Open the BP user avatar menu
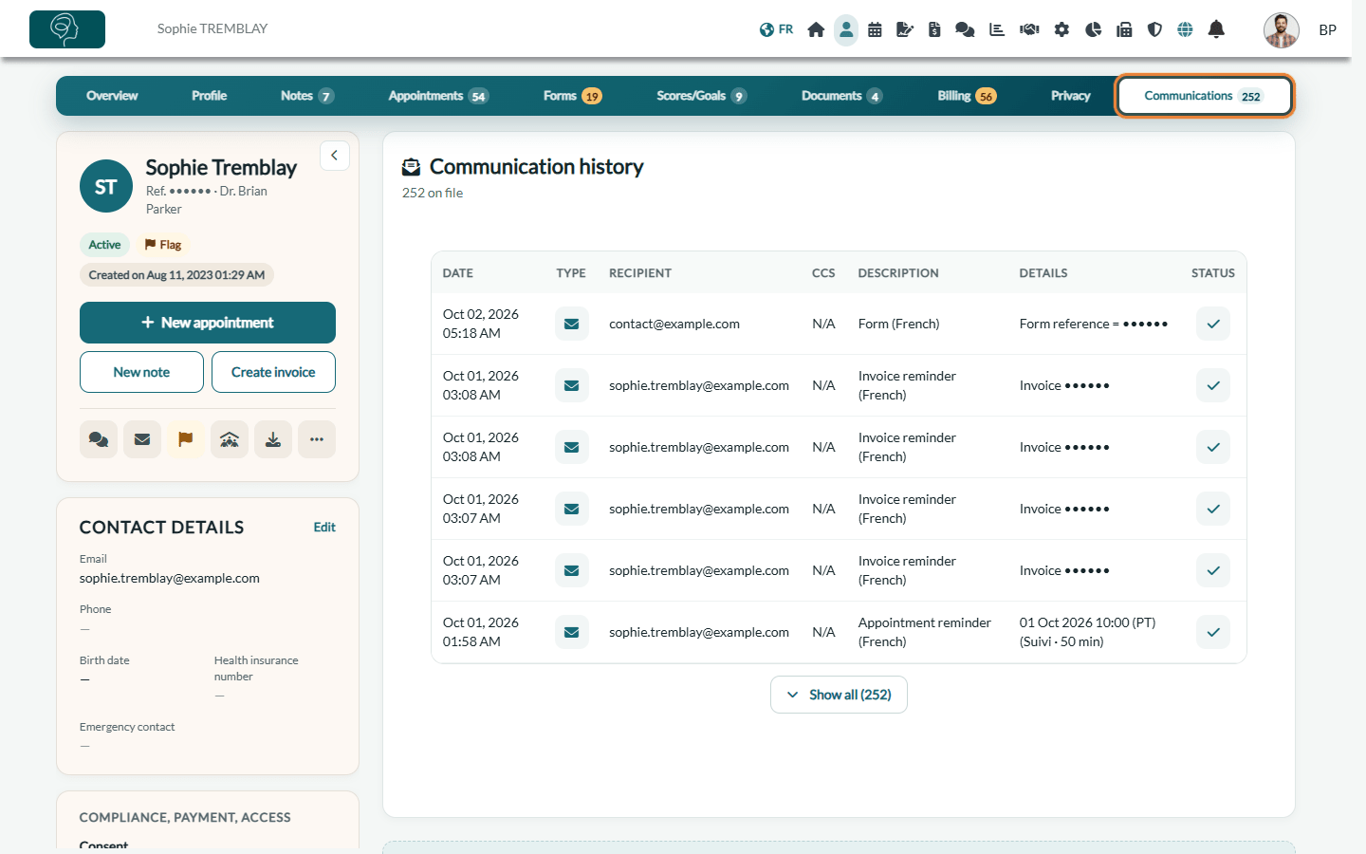 [x=1282, y=30]
